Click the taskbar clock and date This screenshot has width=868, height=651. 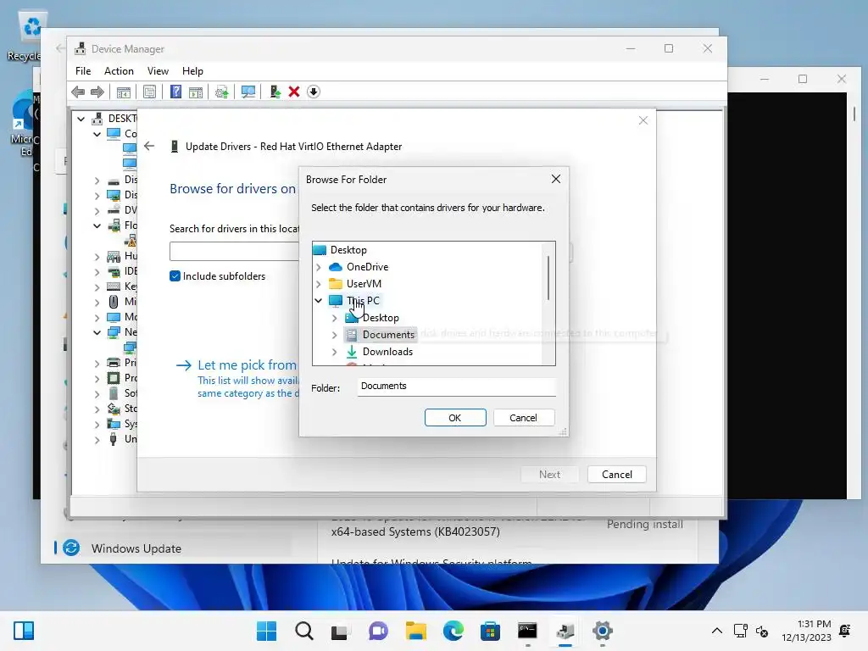point(806,631)
